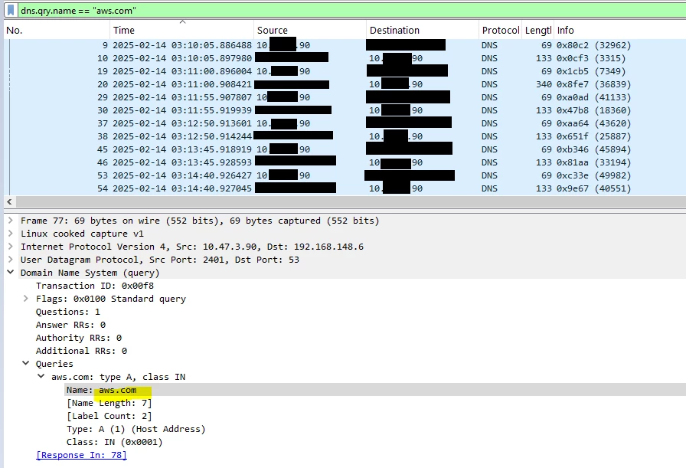Select the Type: A (1) Host Address field

pyautogui.click(x=136, y=429)
